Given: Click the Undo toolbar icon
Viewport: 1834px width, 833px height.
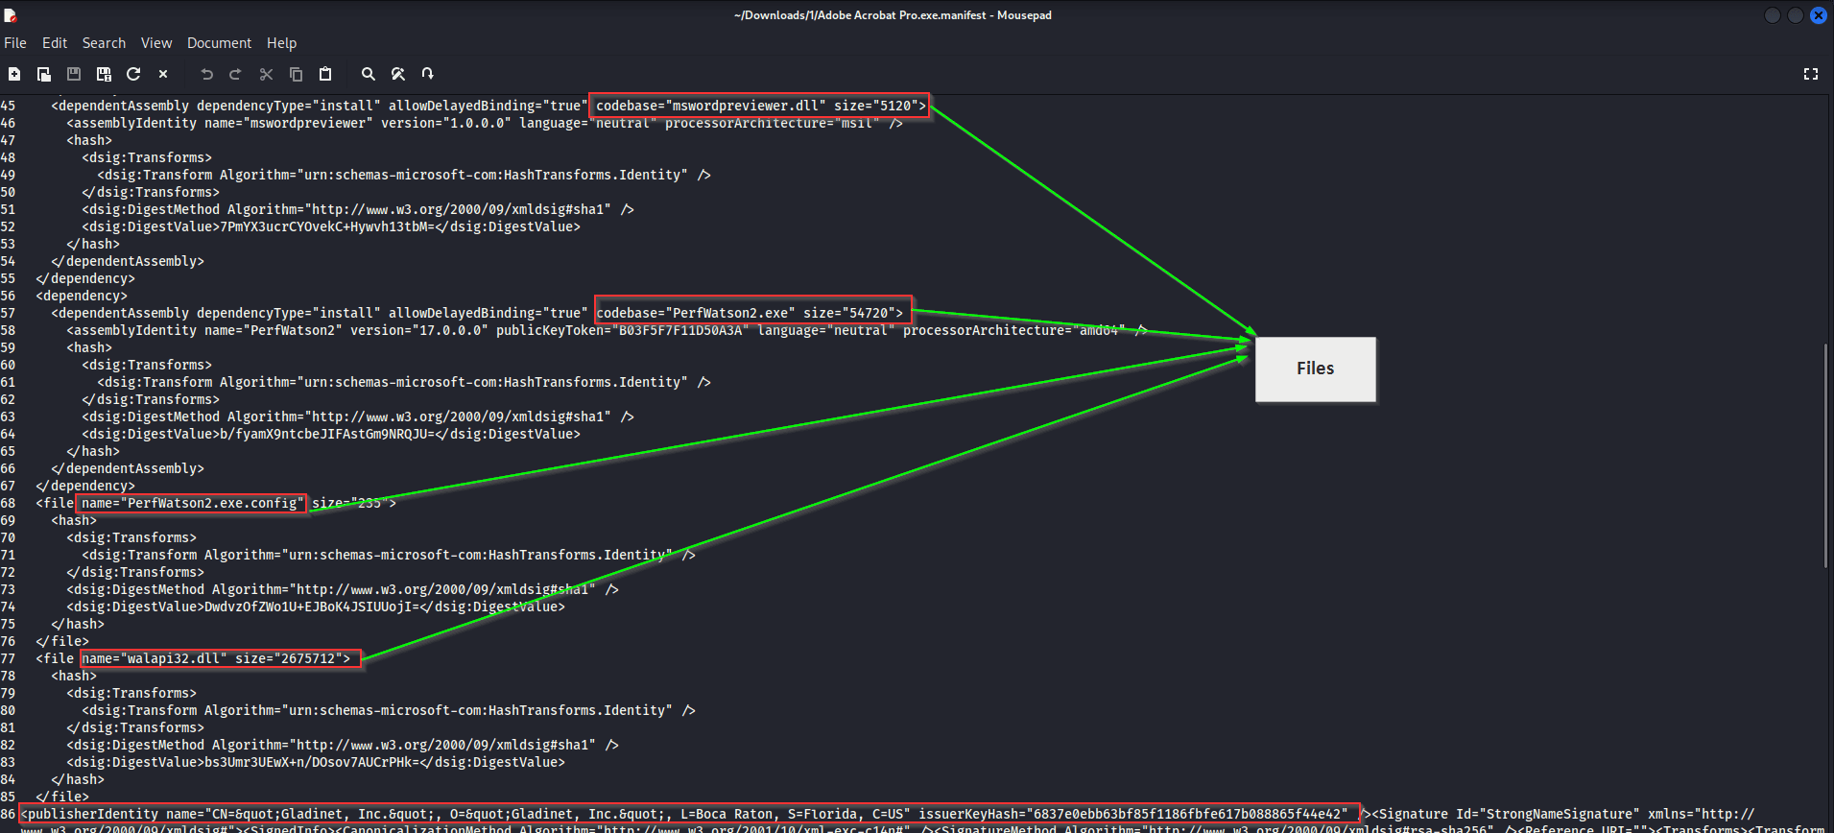Looking at the screenshot, I should [206, 74].
